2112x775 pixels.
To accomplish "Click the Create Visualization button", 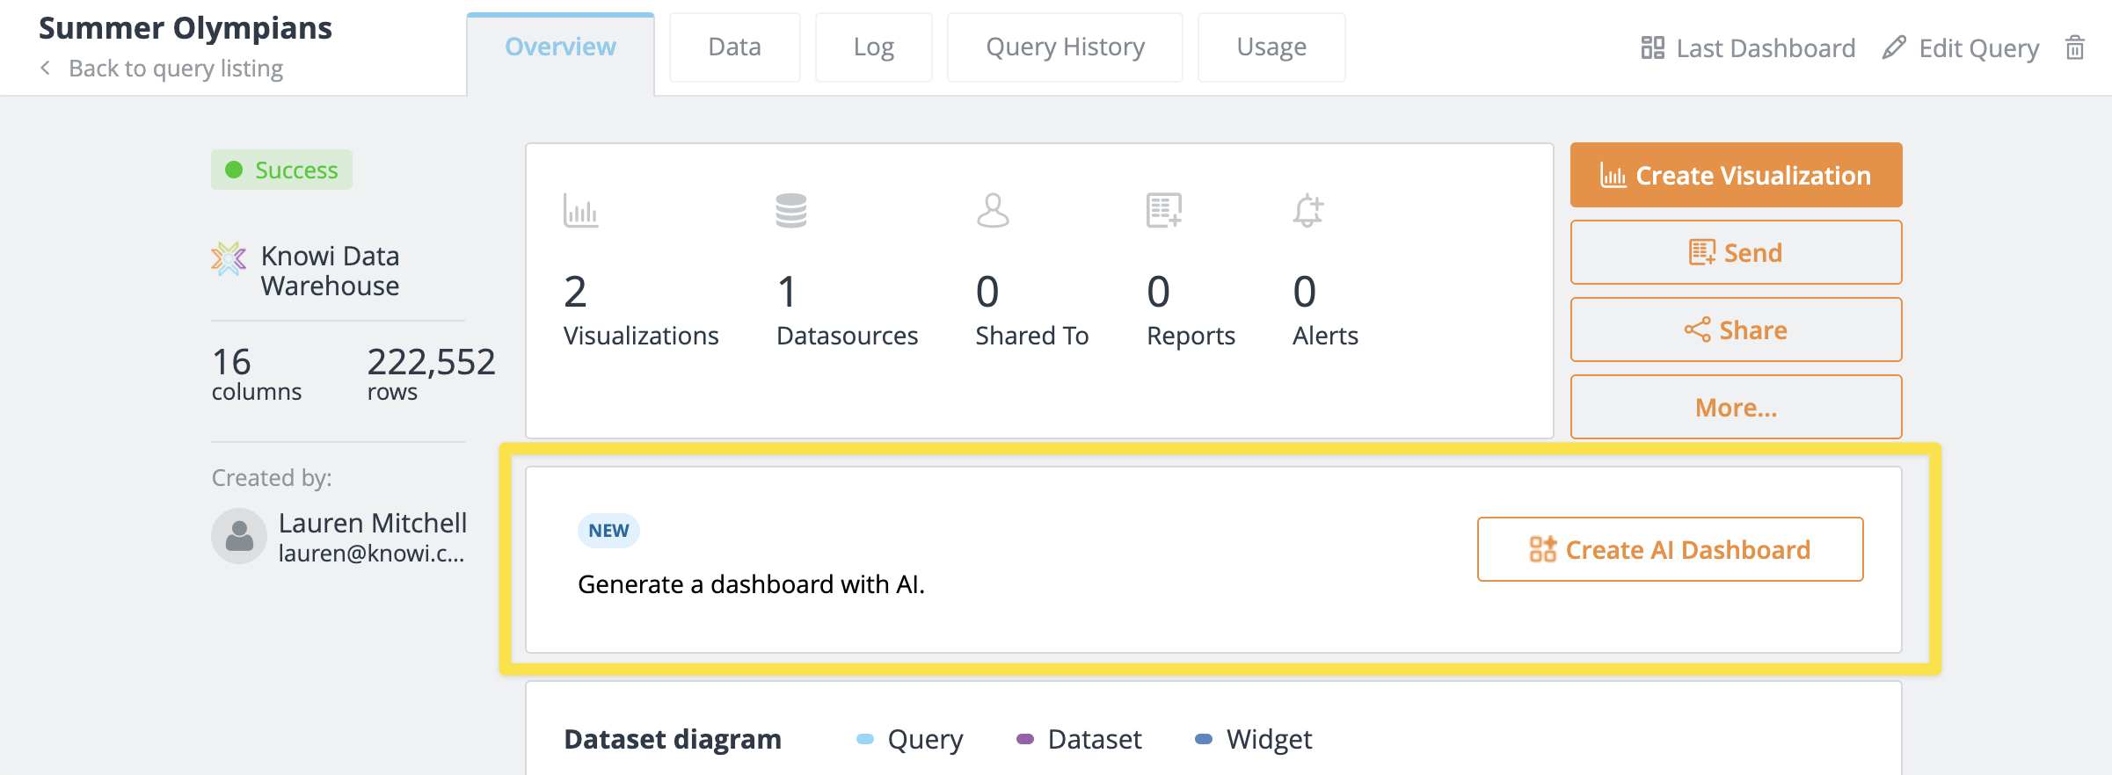I will point(1736,176).
